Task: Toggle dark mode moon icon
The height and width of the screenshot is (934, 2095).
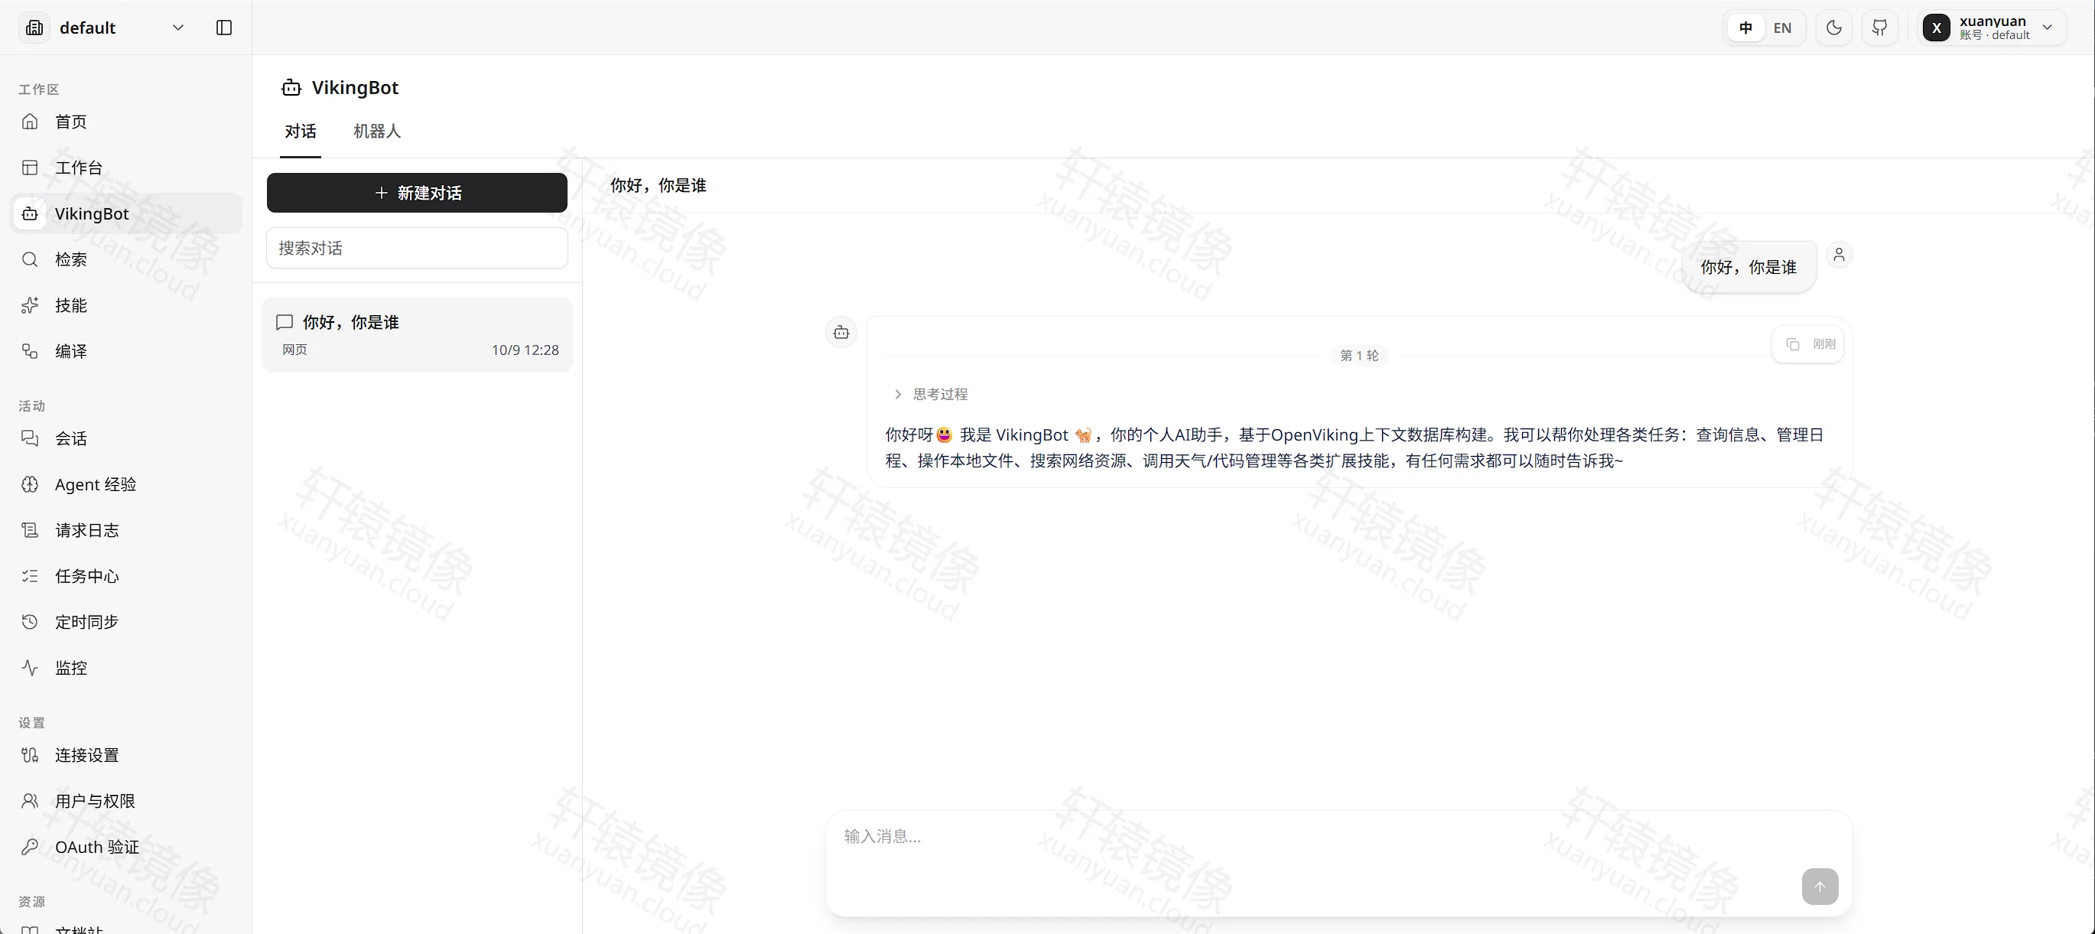Action: [x=1834, y=28]
